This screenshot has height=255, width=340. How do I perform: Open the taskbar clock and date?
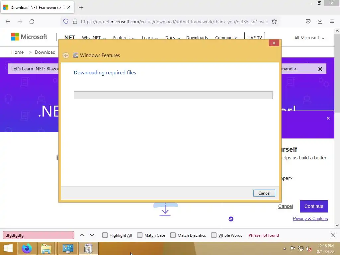pos(325,249)
